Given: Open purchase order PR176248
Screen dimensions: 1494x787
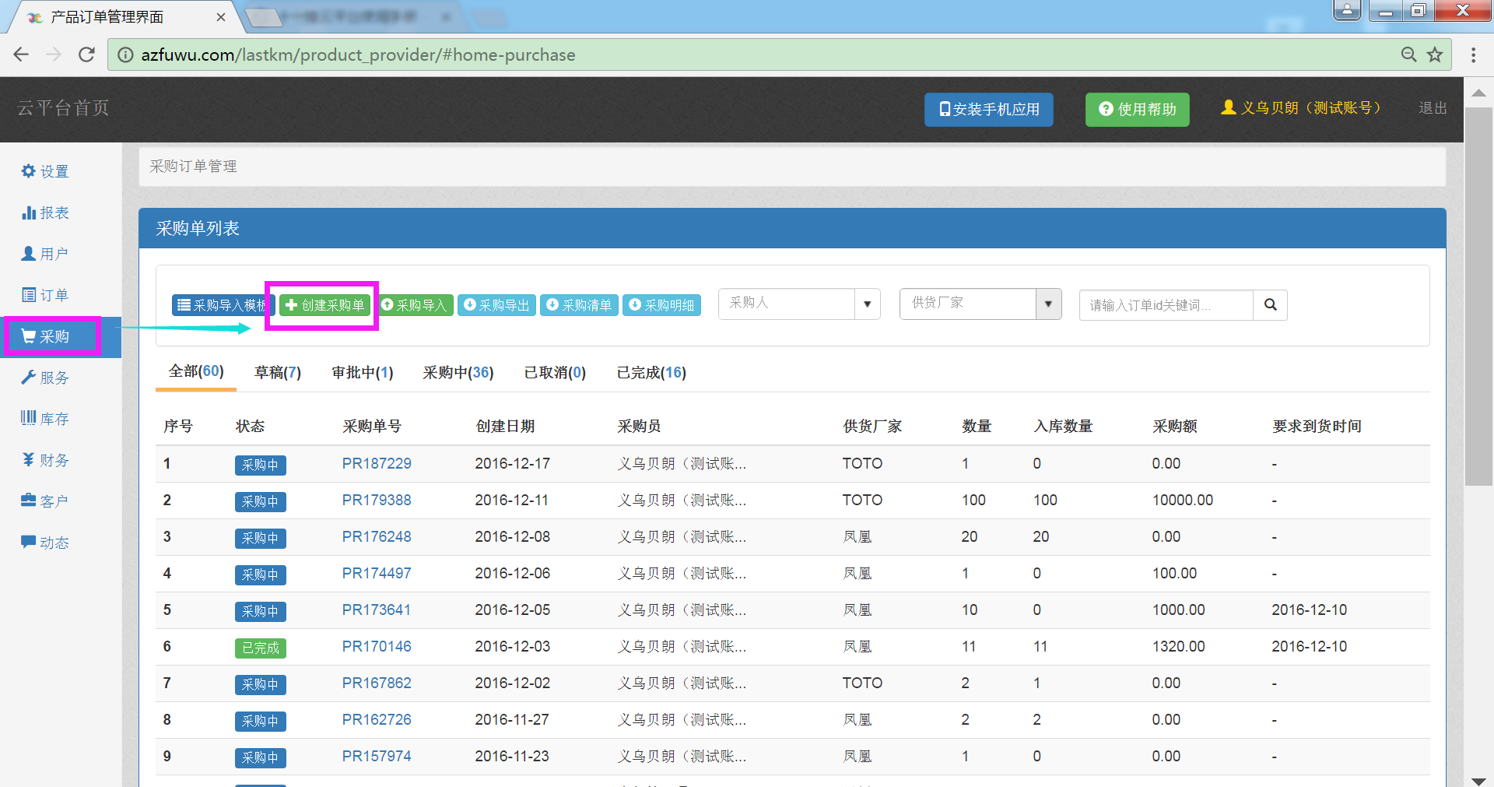Looking at the screenshot, I should tap(377, 537).
